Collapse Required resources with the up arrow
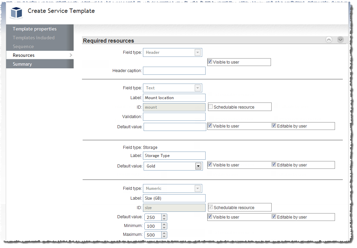357x248 pixels. pos(329,40)
